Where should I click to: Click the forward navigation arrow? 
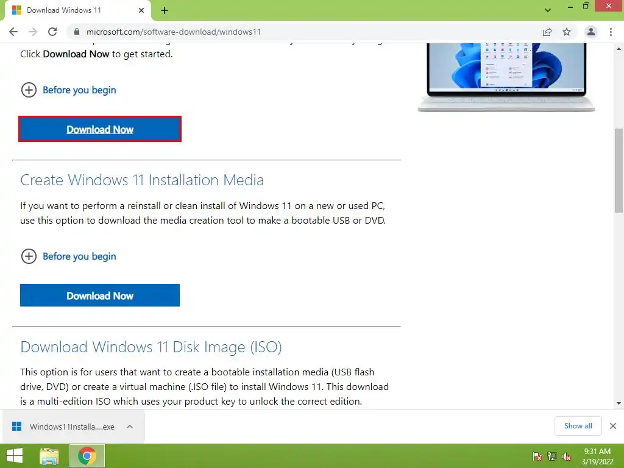33,32
